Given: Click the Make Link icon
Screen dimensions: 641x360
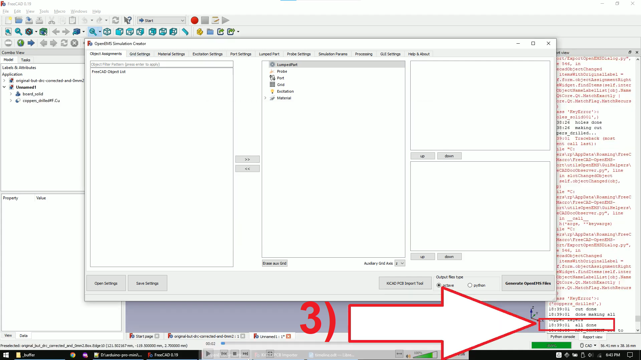Looking at the screenshot, I should (x=220, y=32).
